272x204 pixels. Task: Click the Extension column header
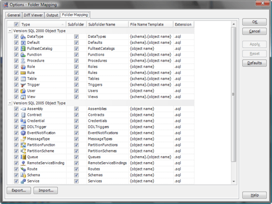pos(184,24)
